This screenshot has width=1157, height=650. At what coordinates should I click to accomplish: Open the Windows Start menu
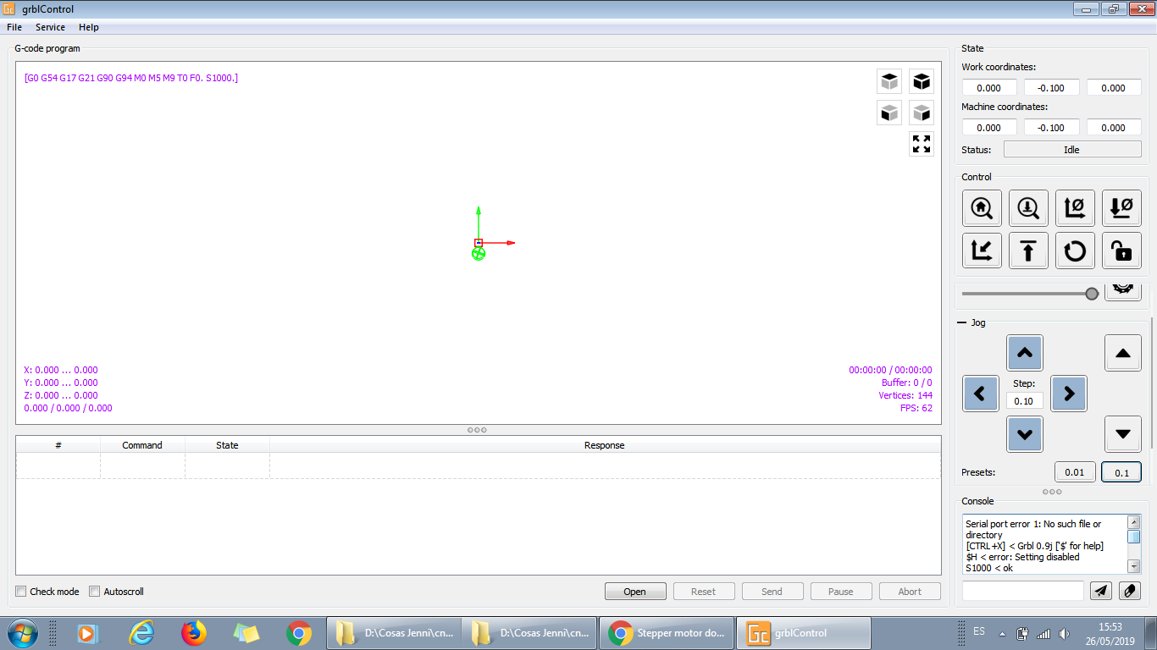pos(21,632)
